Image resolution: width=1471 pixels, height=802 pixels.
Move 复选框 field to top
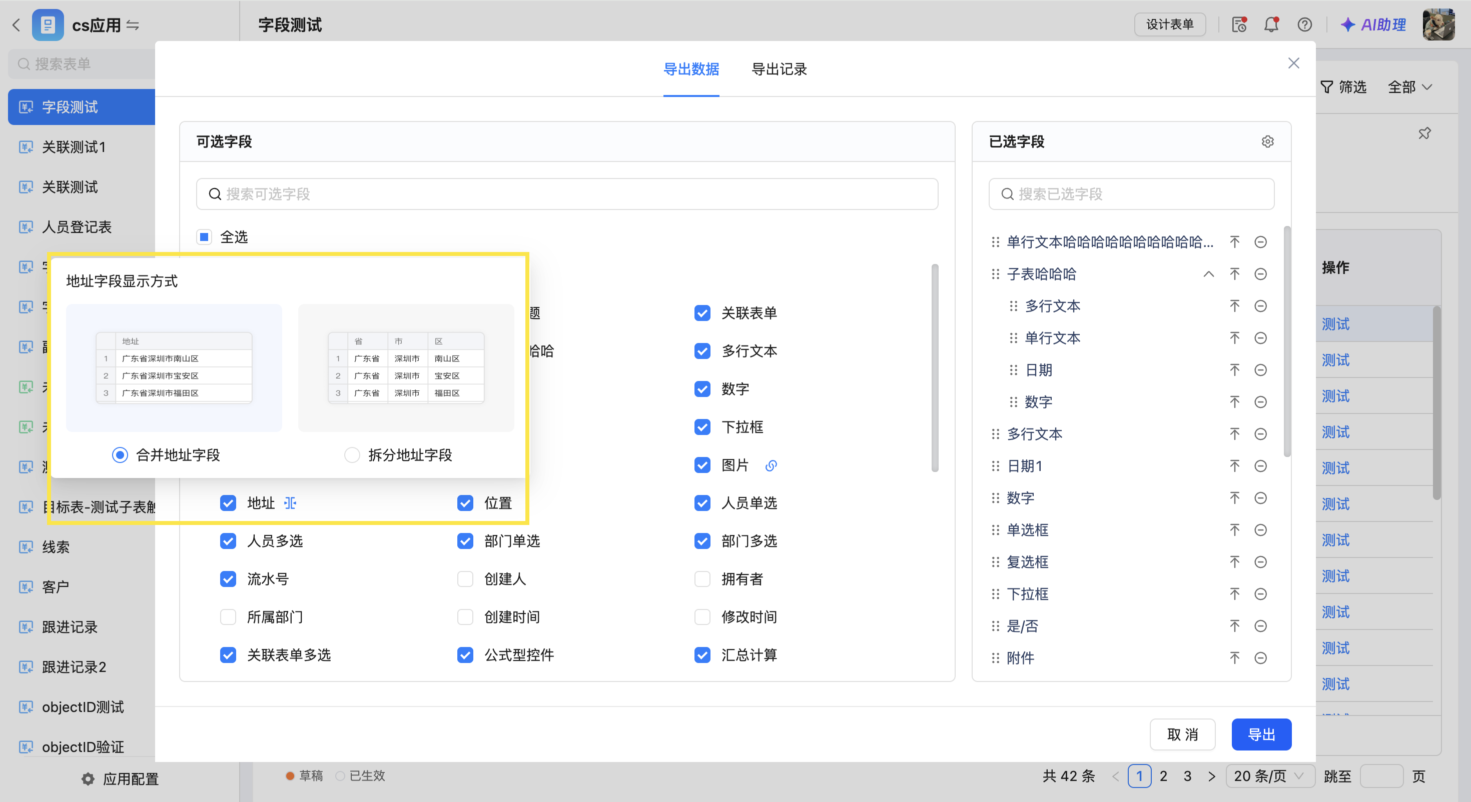pos(1235,561)
